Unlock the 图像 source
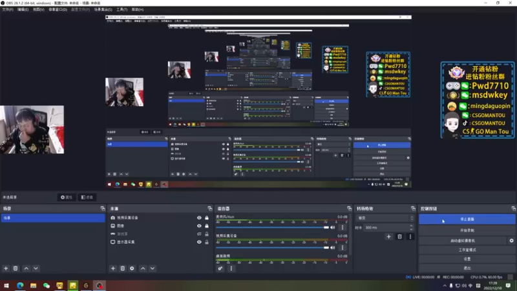The height and width of the screenshot is (291, 517). coord(207,226)
